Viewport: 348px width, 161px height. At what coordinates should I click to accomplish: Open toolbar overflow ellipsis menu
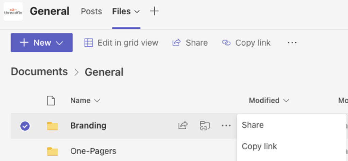point(292,43)
